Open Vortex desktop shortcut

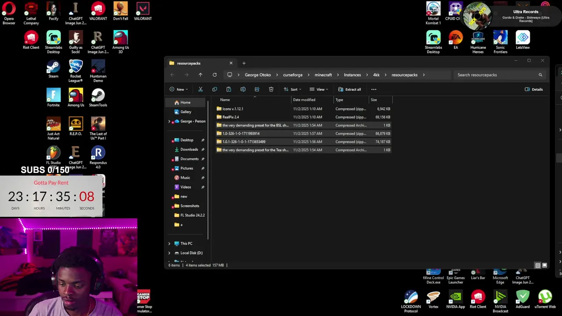(433, 299)
